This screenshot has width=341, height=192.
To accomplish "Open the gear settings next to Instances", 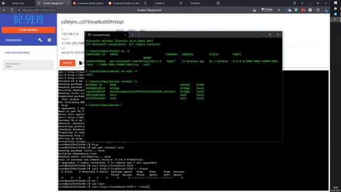I will pyautogui.click(x=50, y=40).
